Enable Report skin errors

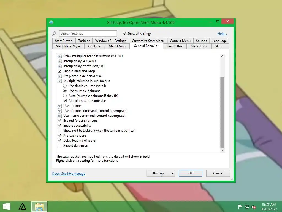tap(60, 145)
